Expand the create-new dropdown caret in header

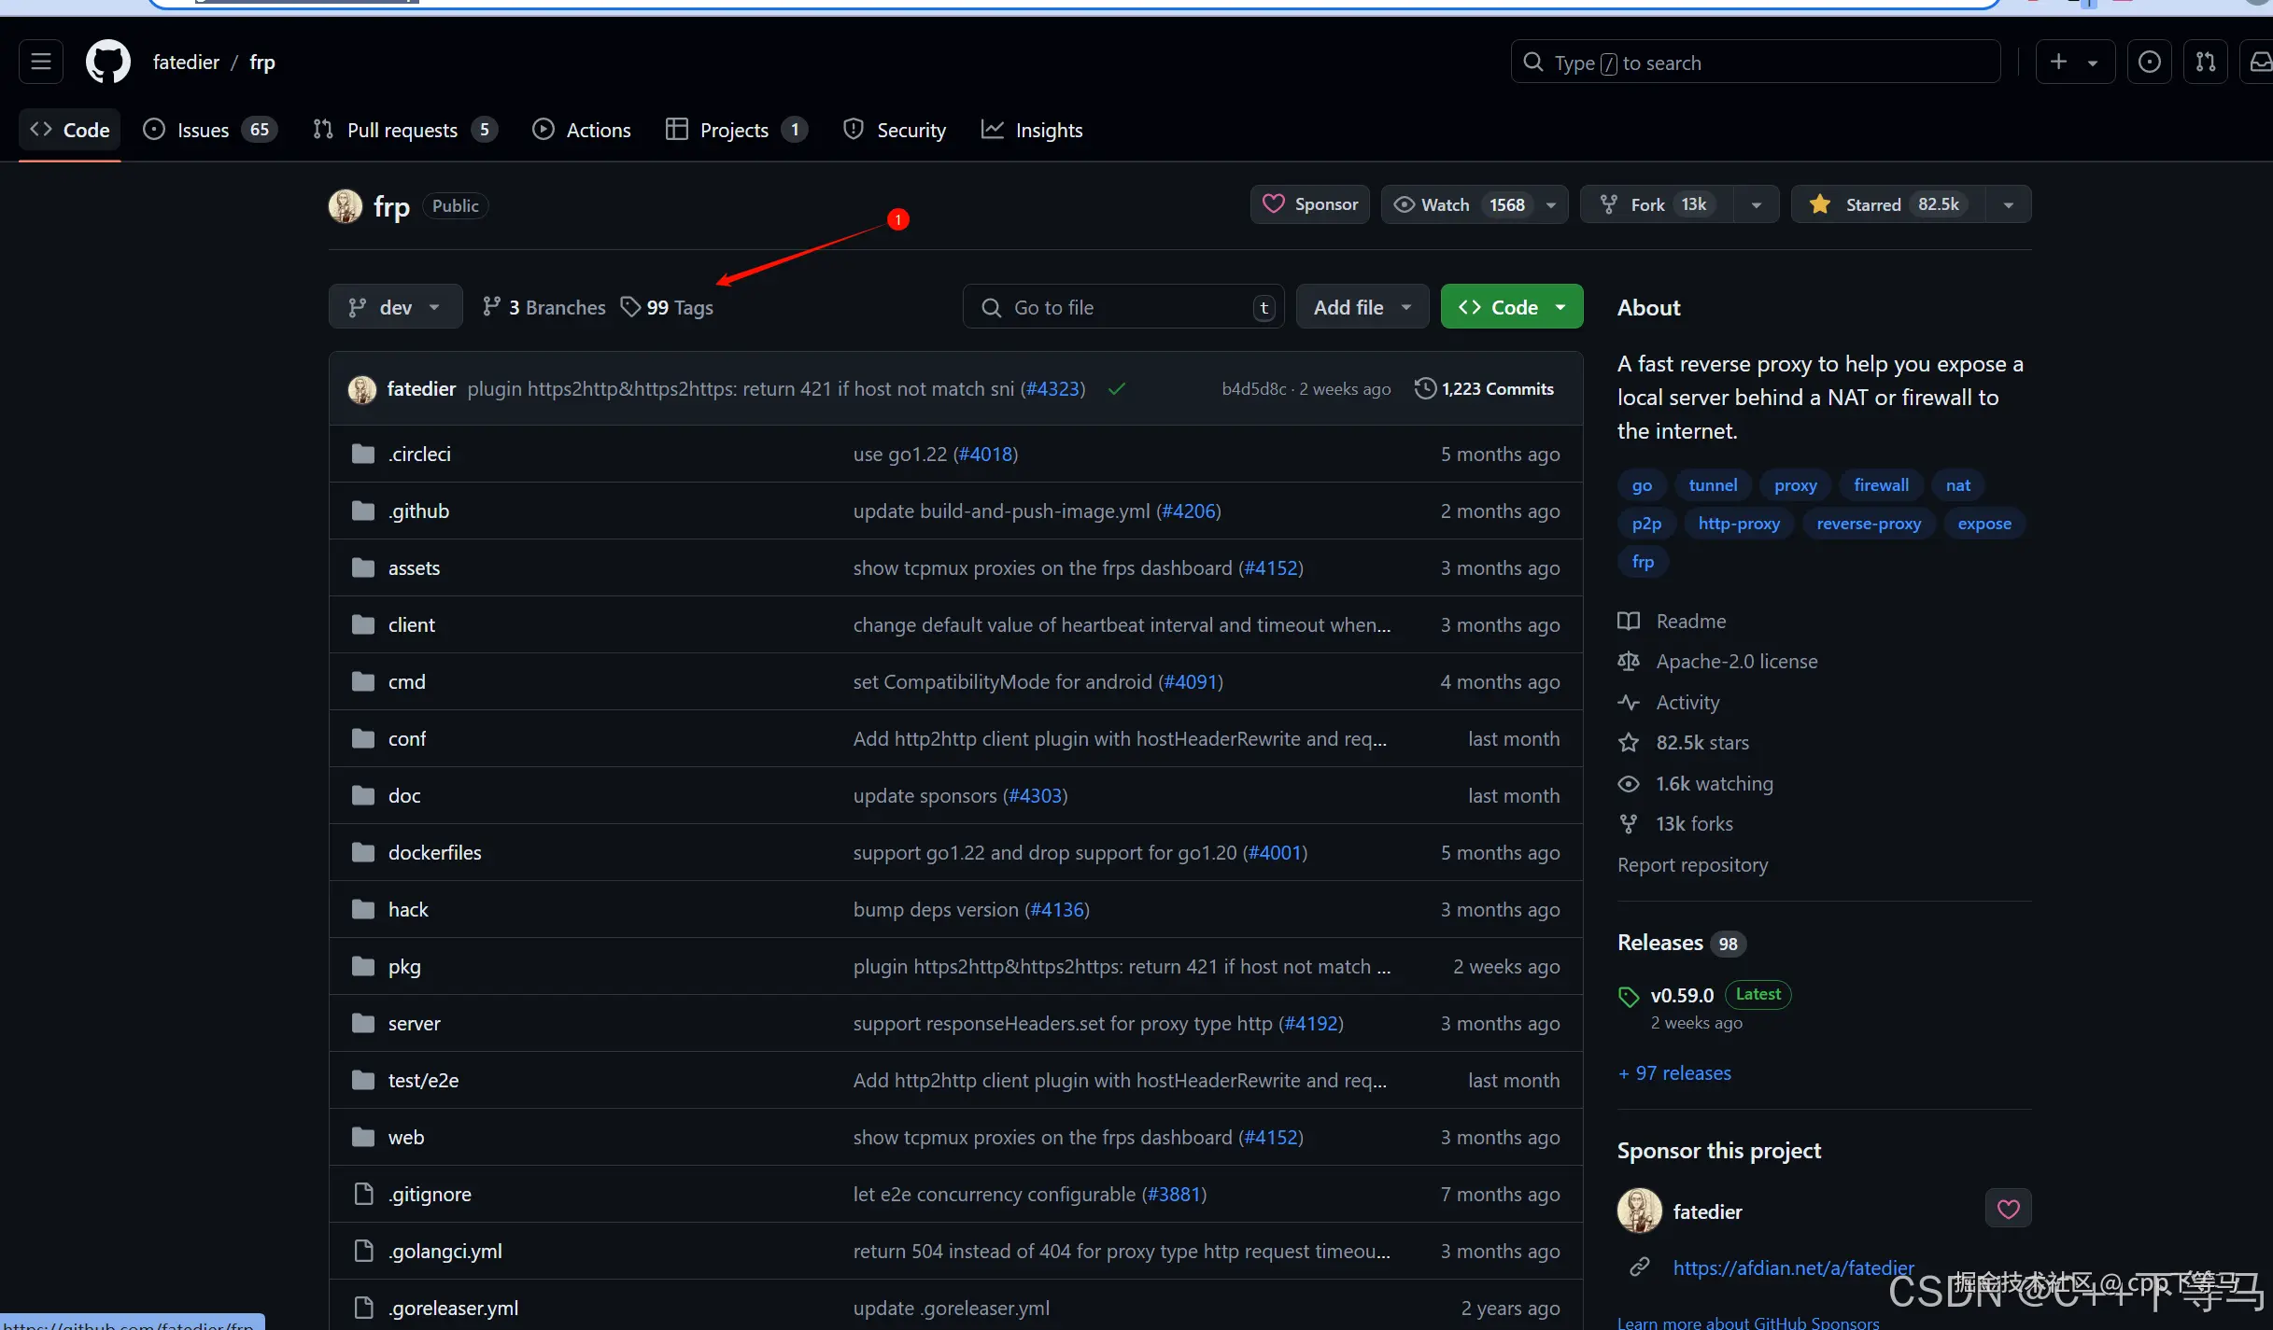tap(2093, 62)
